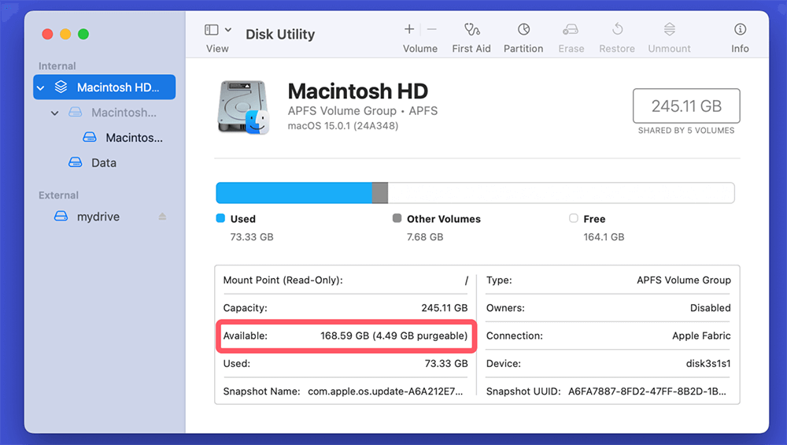Open the Partition pie chart tool
Viewport: 787px width, 445px height.
(523, 29)
